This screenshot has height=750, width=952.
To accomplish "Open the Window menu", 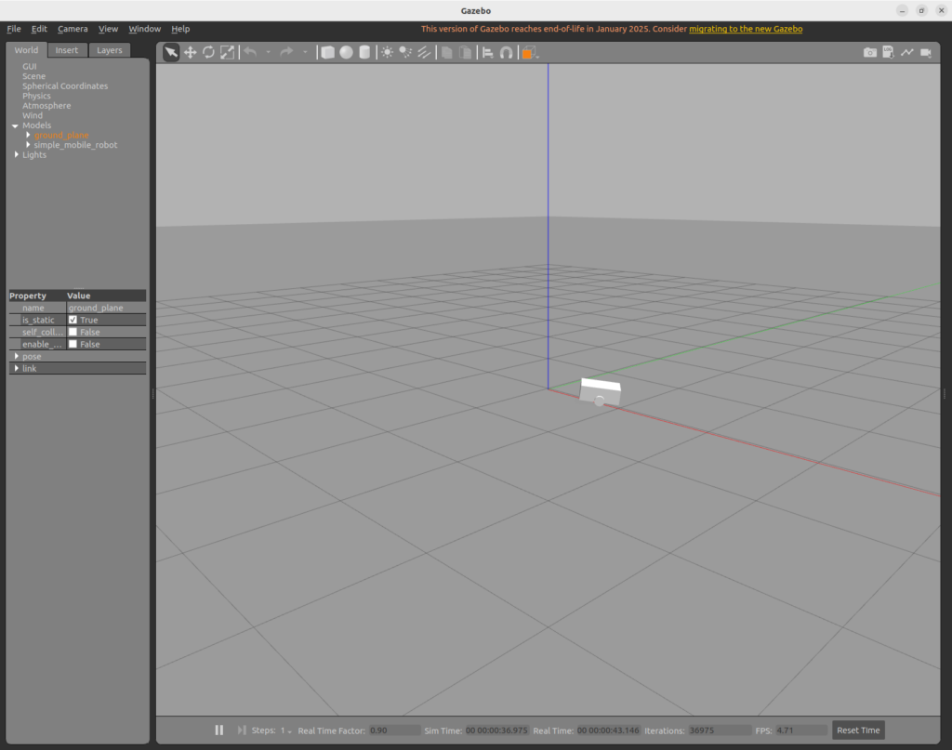I will [144, 29].
